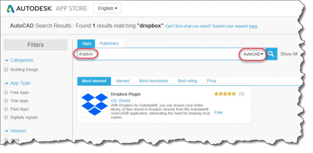Image resolution: width=313 pixels, height=153 pixels.
Task: Sort results by Most downloads
Action: coord(153,81)
